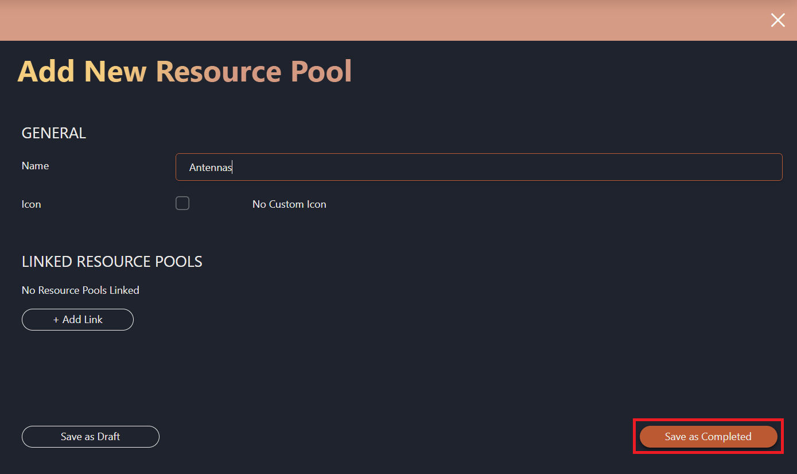The height and width of the screenshot is (474, 797).
Task: Click the plus sign in Add Link
Action: (x=56, y=320)
